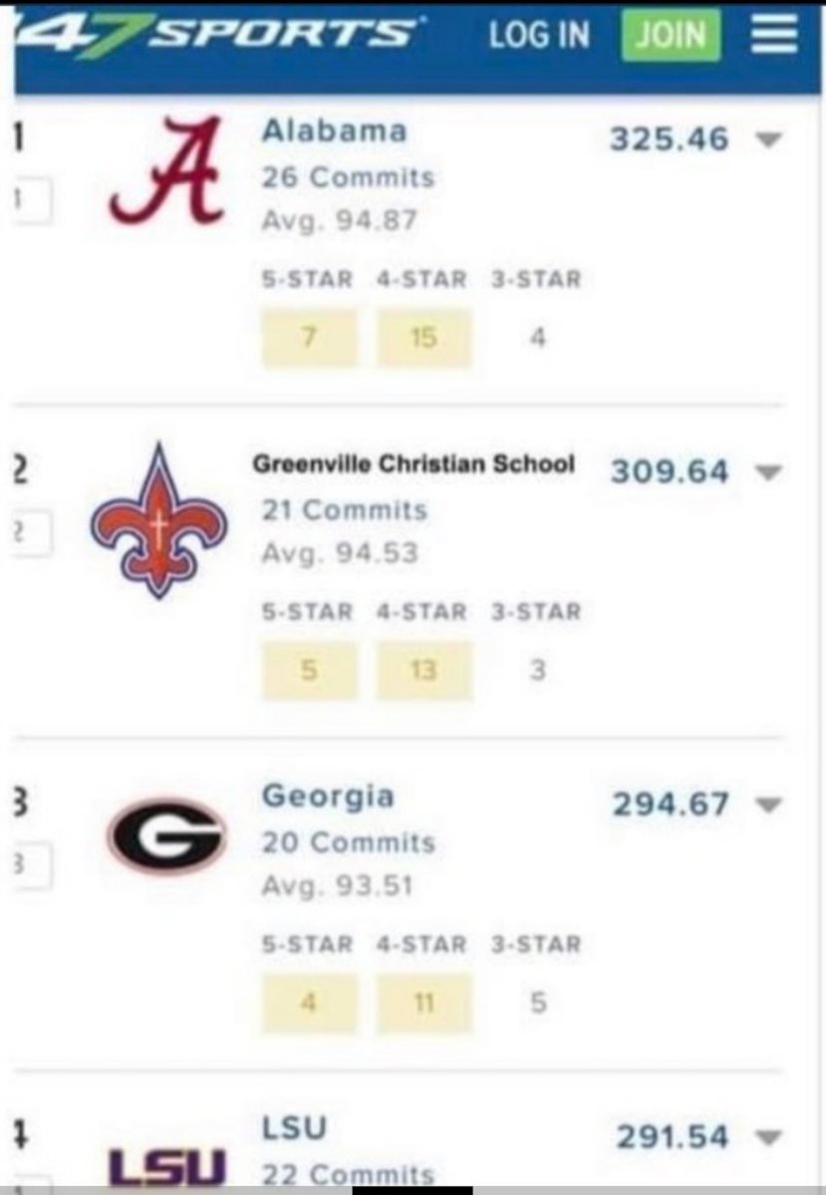Select the LOG IN menu item

click(539, 36)
